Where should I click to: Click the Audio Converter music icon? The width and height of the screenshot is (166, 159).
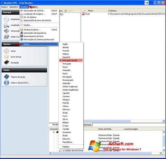coord(7,37)
